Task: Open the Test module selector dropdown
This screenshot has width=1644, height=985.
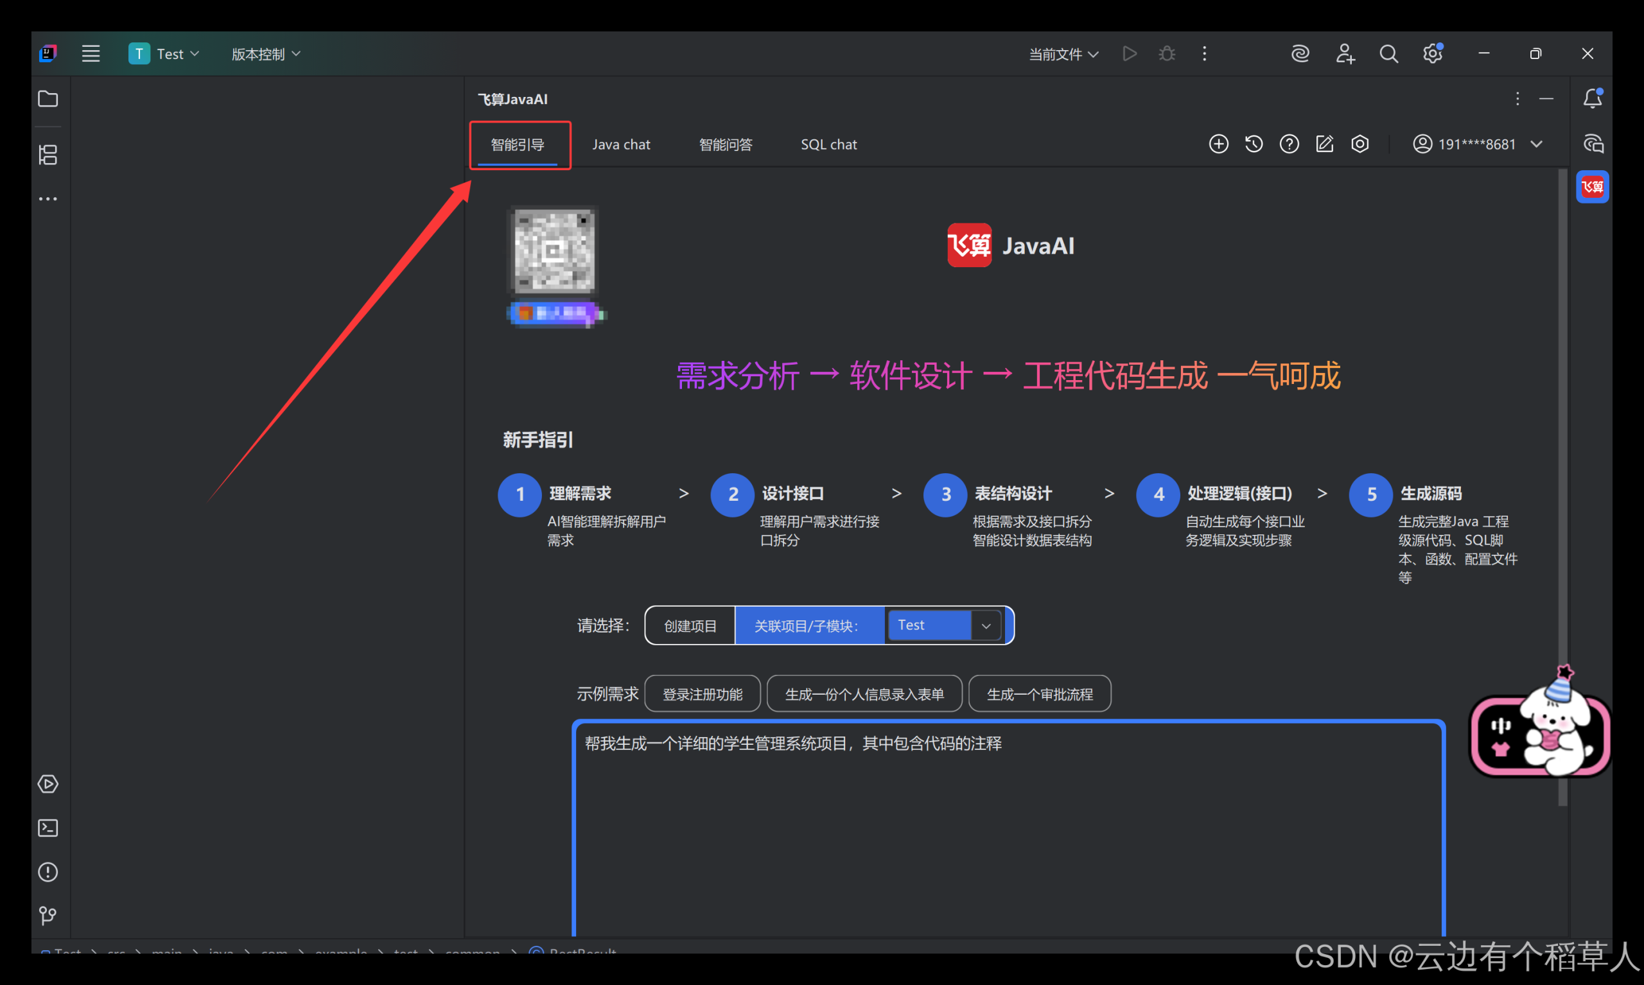Action: click(945, 625)
